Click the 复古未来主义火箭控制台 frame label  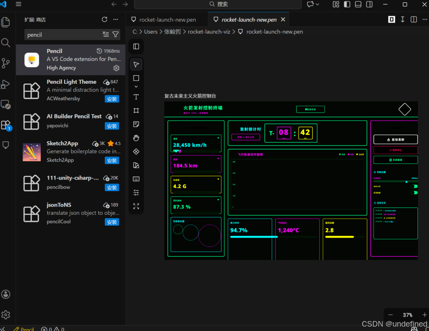tap(190, 96)
